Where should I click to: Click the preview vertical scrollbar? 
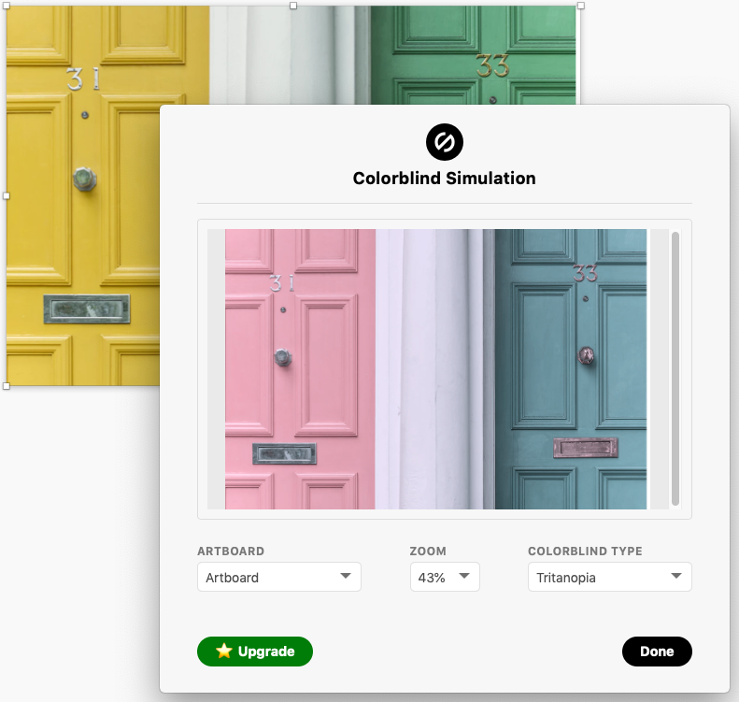675,368
